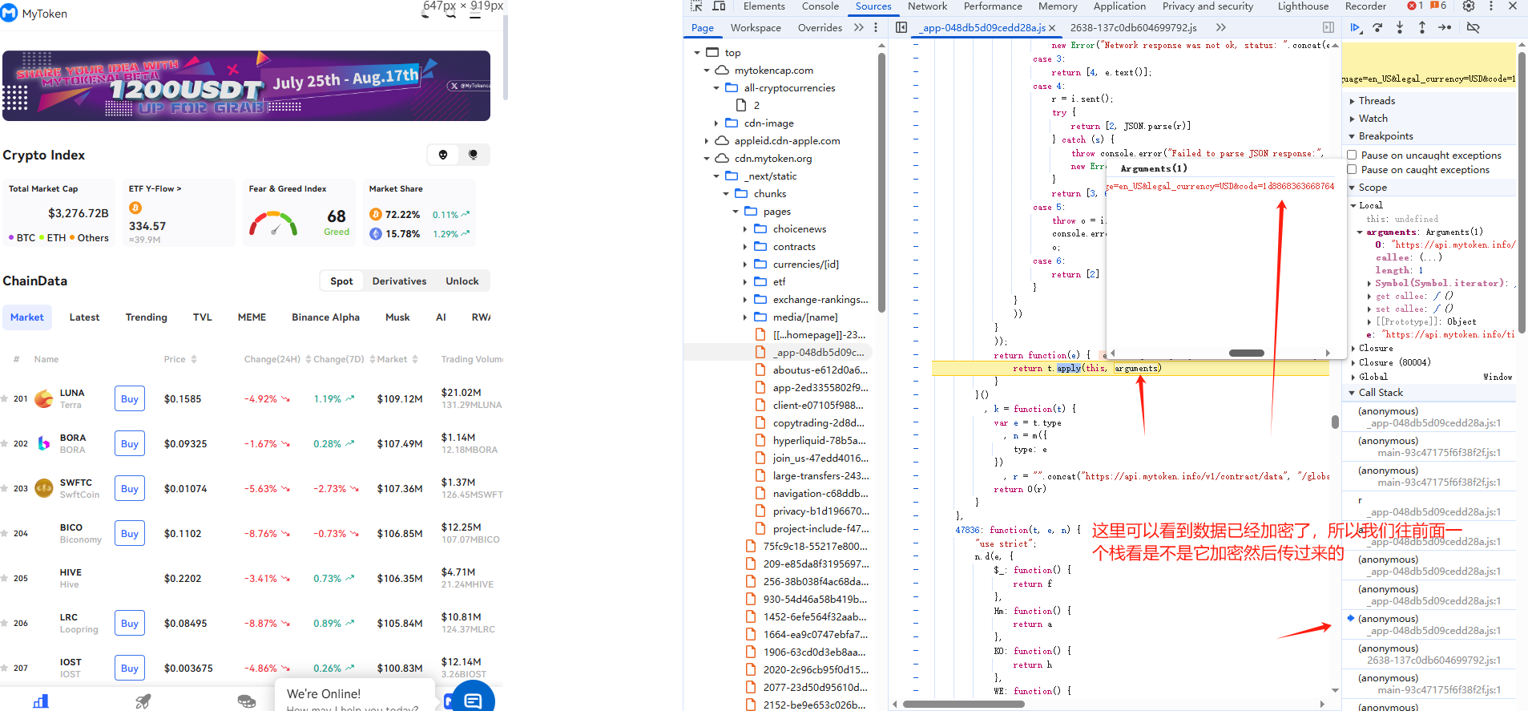Step into next function call
The image size is (1528, 711).
(1400, 27)
